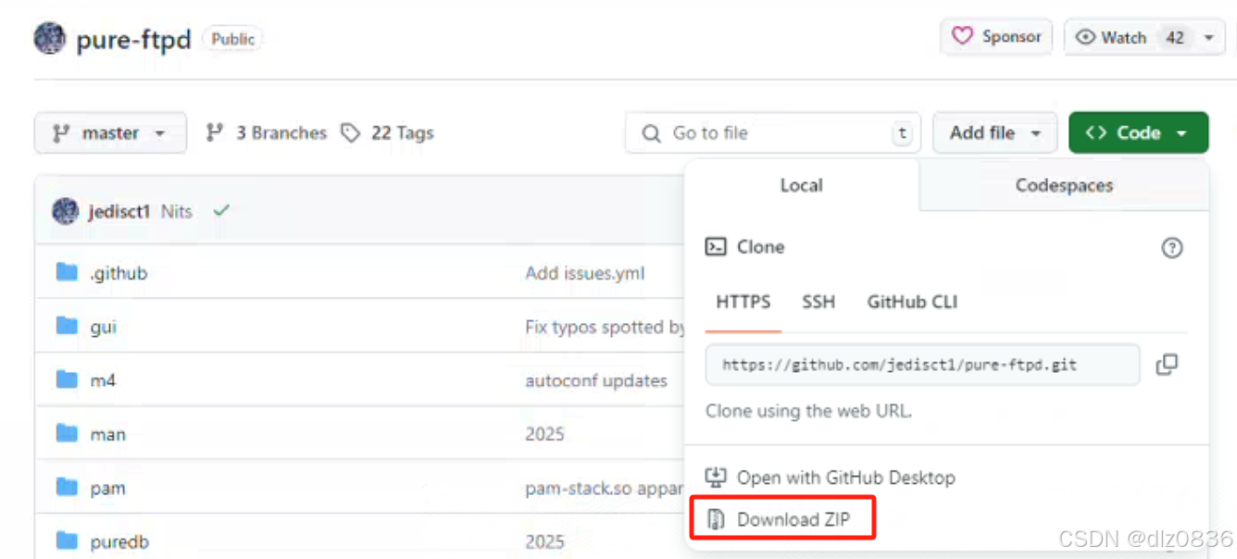Open the Watch options dropdown arrow
Viewport: 1237px width, 559px height.
(x=1208, y=38)
